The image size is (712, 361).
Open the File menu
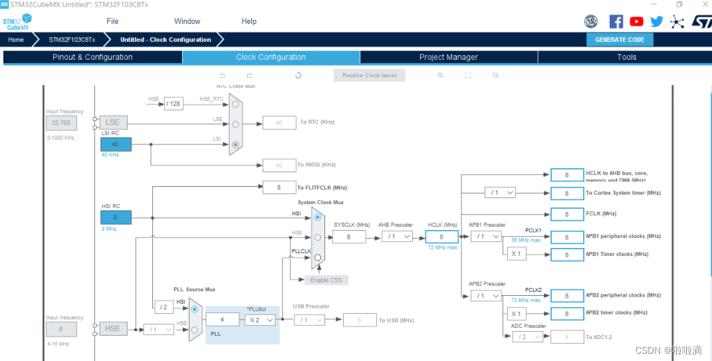(x=112, y=21)
